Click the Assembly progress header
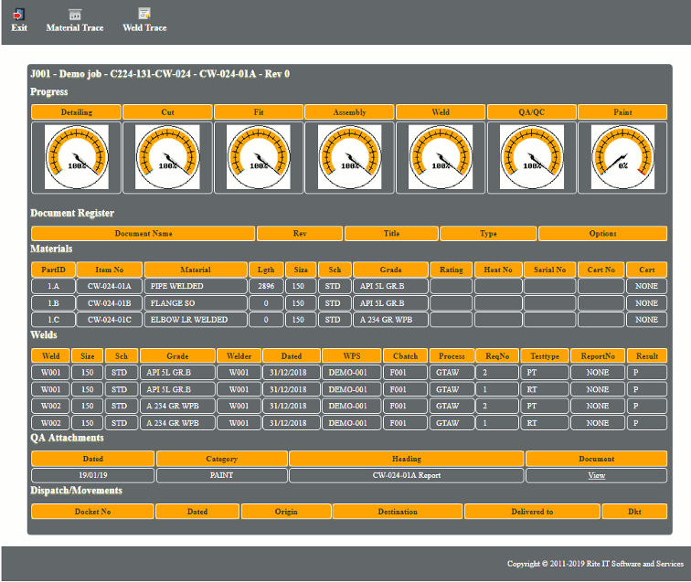This screenshot has height=582, width=691. [349, 112]
